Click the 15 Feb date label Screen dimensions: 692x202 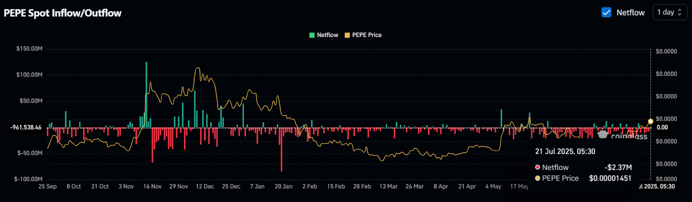pos(336,186)
